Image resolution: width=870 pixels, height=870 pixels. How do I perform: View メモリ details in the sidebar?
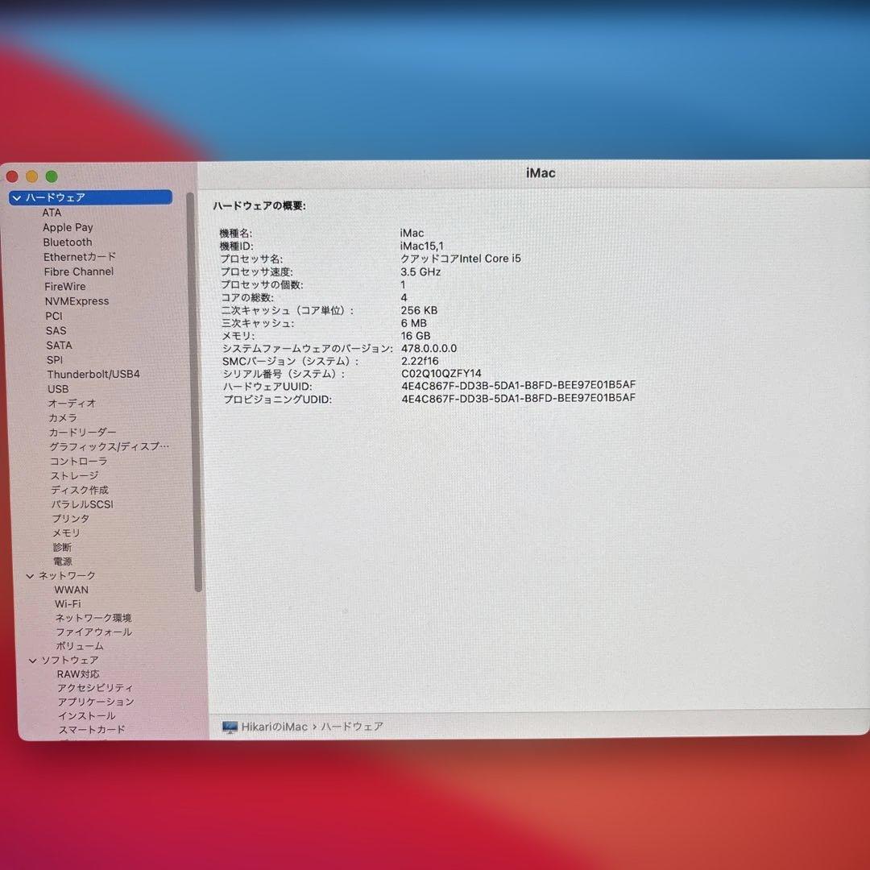(65, 532)
